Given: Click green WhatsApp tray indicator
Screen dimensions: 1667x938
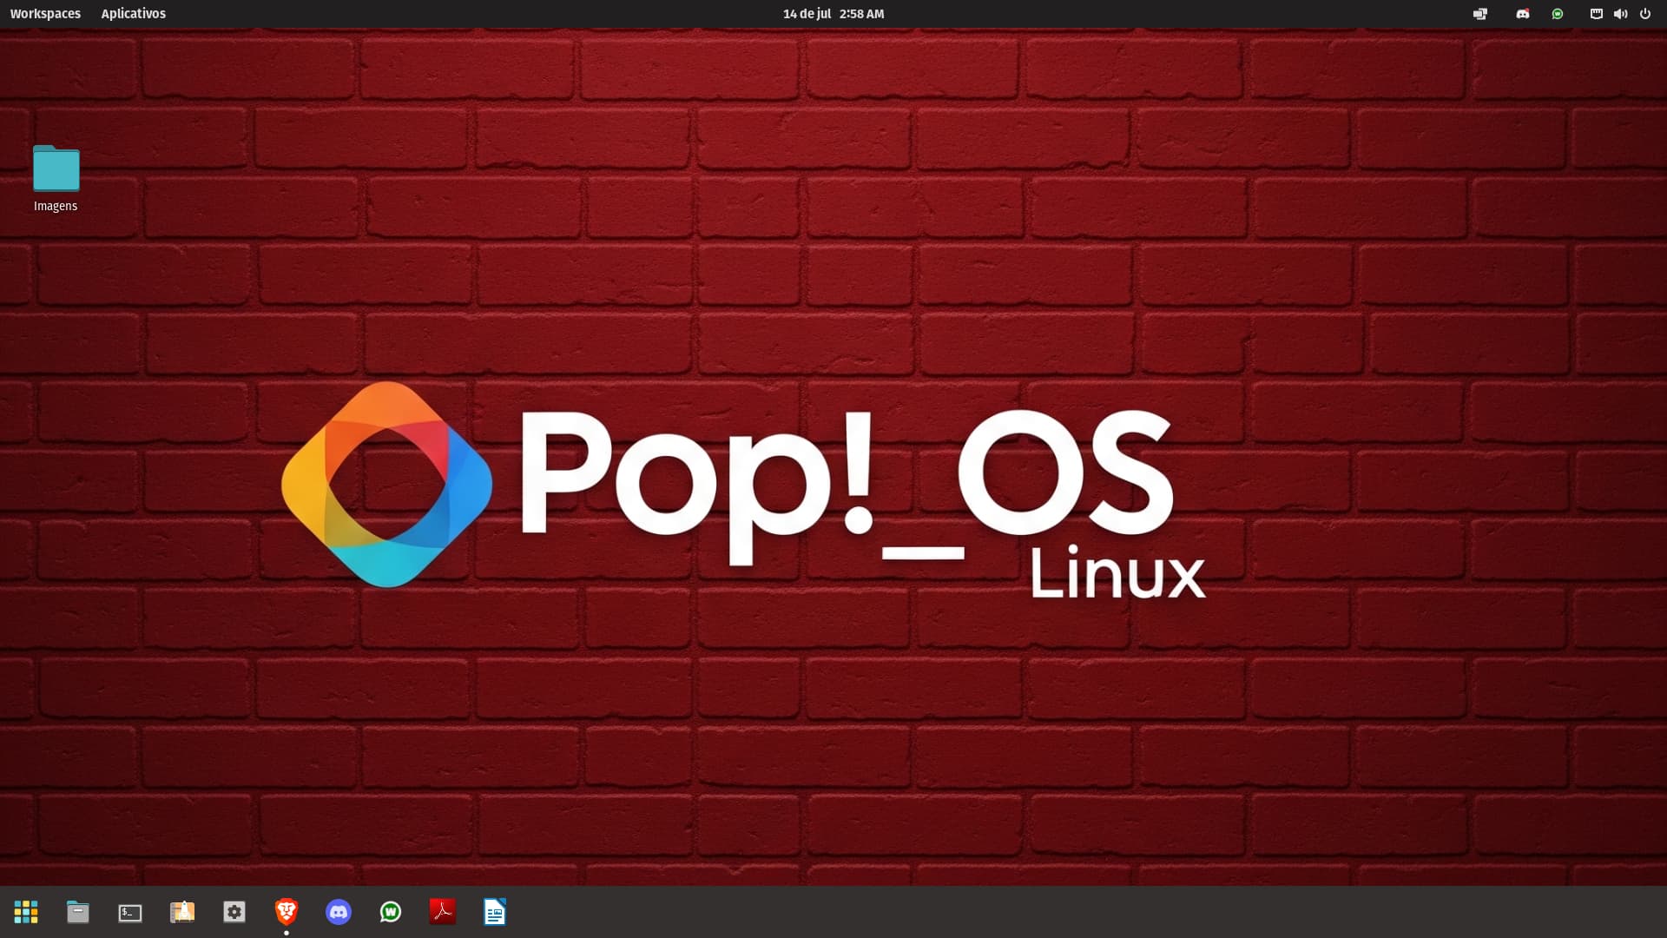Looking at the screenshot, I should point(1558,14).
